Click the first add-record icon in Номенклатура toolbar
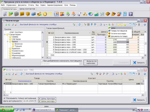The width and height of the screenshot is (150, 112). pos(6,25)
